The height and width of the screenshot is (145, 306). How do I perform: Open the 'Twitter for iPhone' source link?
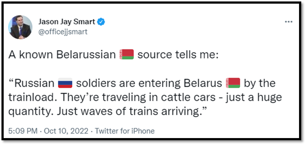pos(125,131)
